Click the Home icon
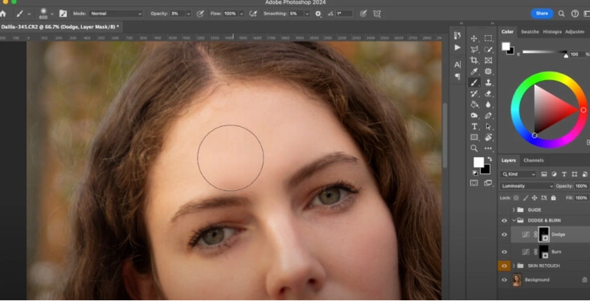The width and height of the screenshot is (590, 301). point(3,14)
